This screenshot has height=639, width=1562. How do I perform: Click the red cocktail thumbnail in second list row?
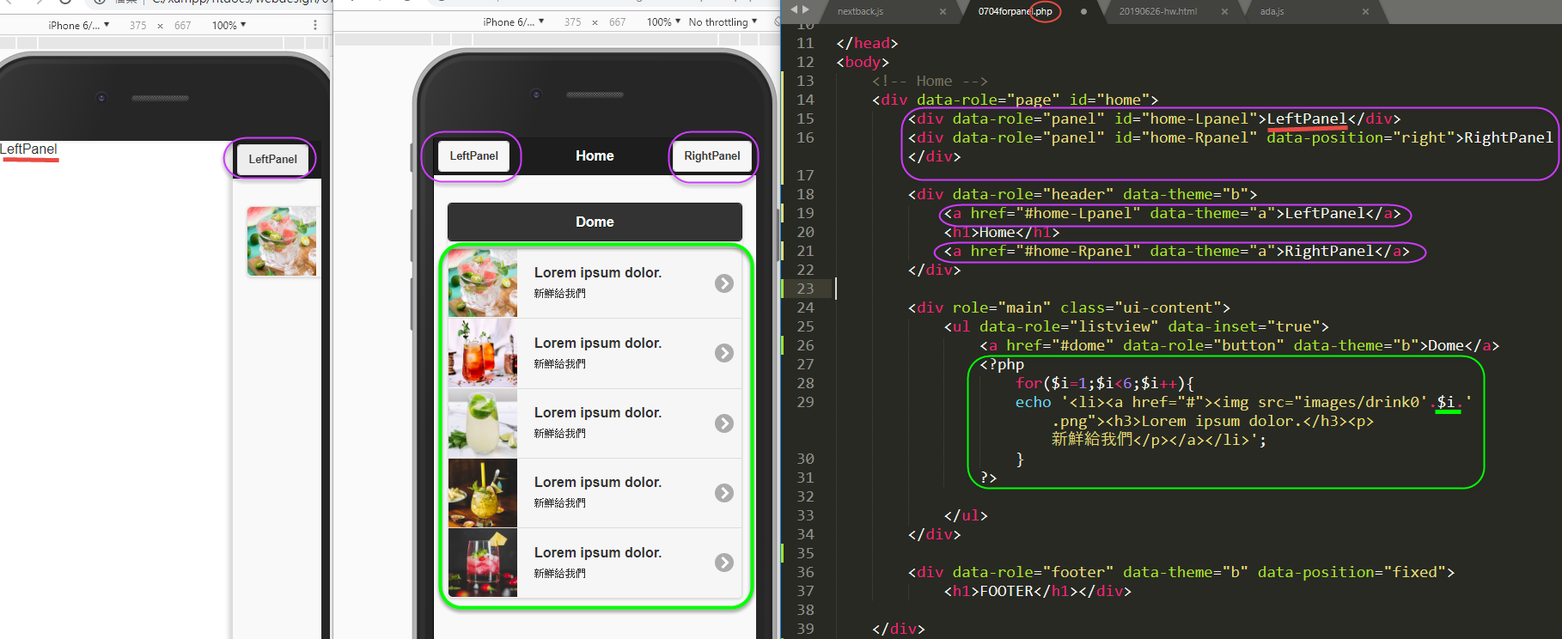point(483,353)
